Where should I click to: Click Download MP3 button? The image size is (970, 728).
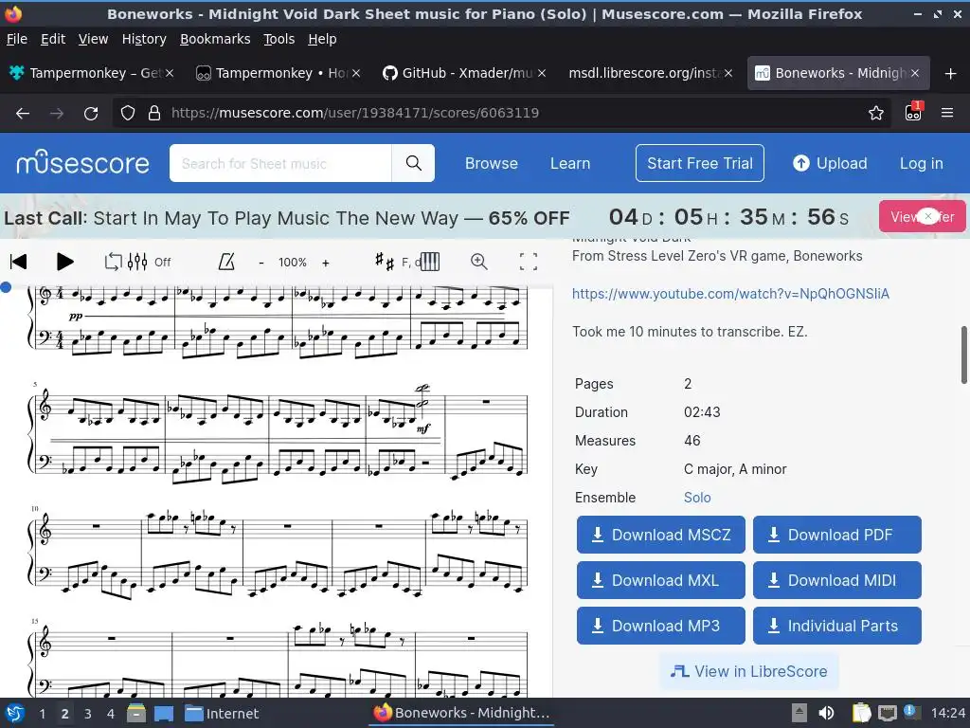(660, 626)
